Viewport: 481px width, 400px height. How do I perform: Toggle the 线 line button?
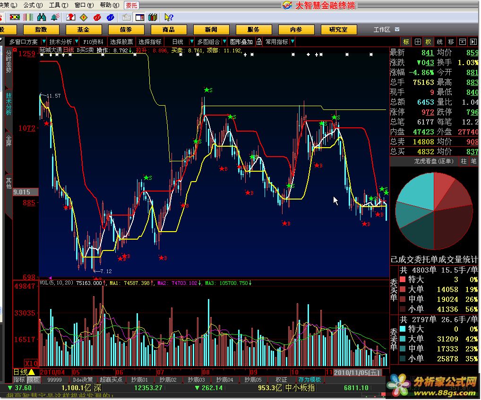[439, 42]
